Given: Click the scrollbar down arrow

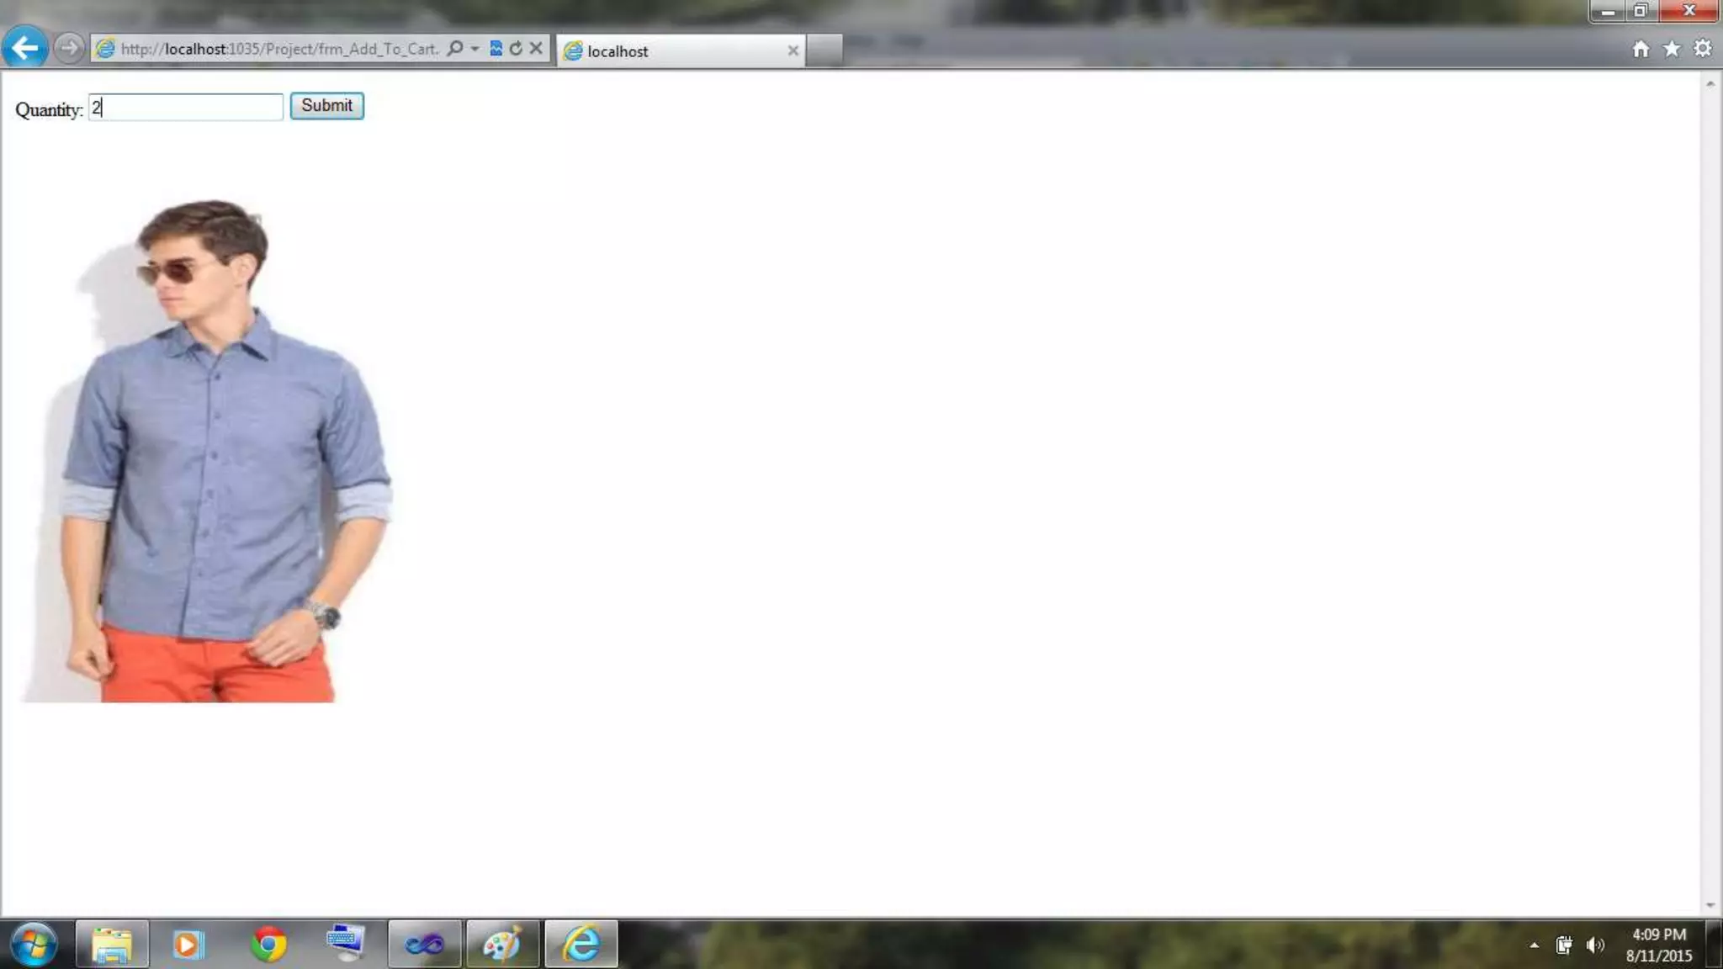Looking at the screenshot, I should pyautogui.click(x=1710, y=905).
